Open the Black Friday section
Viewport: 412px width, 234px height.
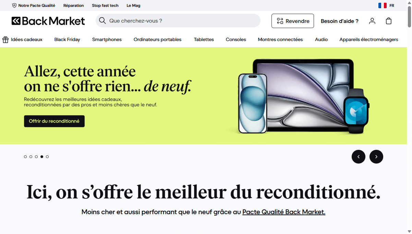(67, 39)
